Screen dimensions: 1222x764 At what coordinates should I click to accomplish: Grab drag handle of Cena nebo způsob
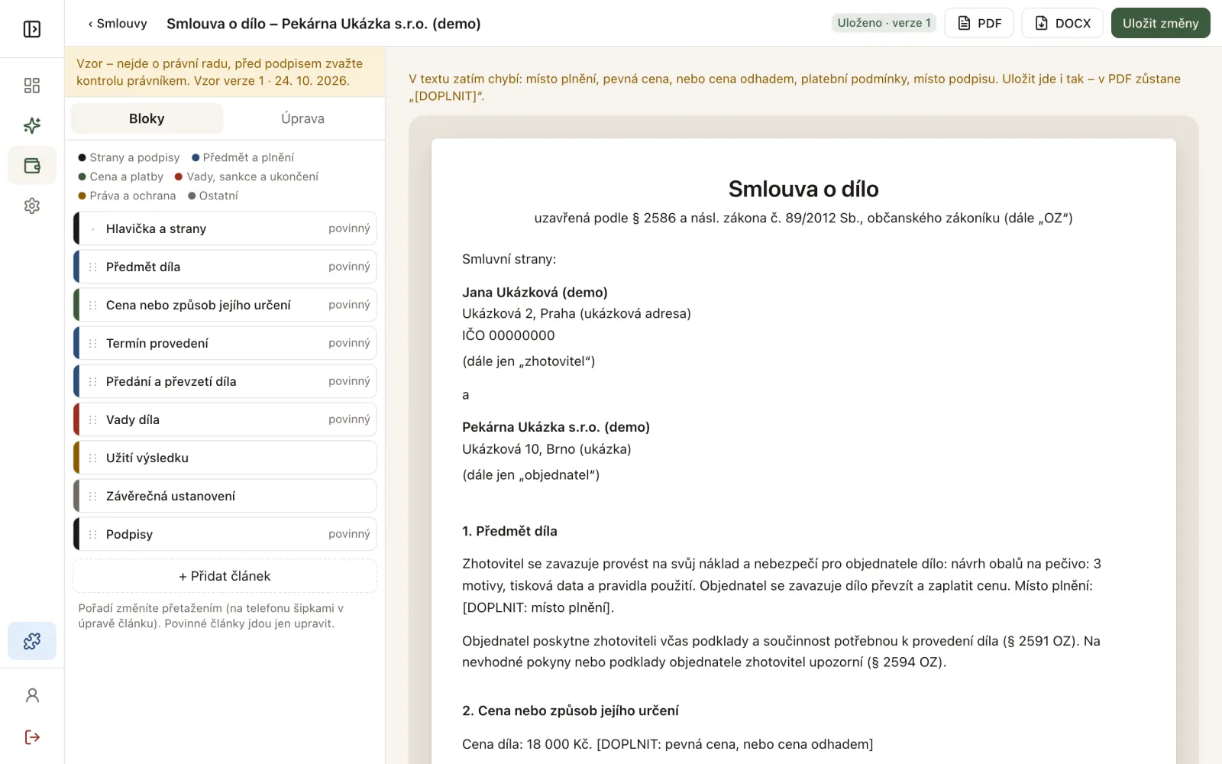pos(92,305)
